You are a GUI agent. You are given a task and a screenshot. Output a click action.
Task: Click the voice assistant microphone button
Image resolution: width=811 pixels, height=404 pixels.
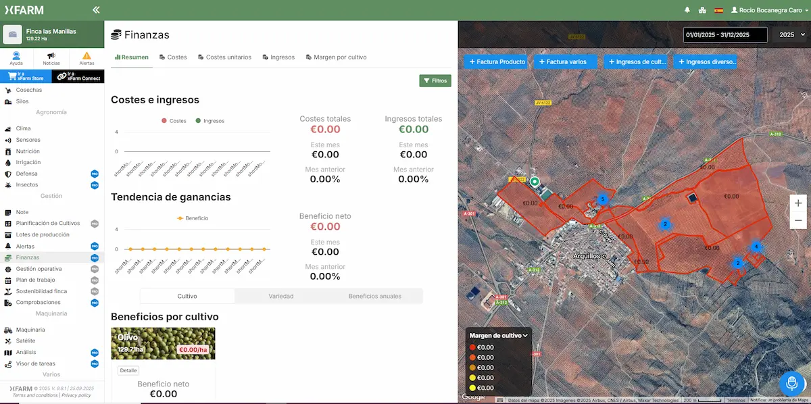click(791, 383)
